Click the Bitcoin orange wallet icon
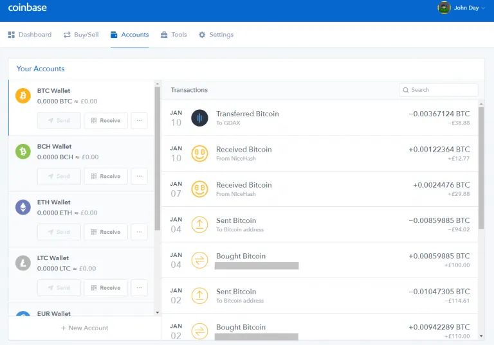This screenshot has width=494, height=345. click(x=23, y=96)
